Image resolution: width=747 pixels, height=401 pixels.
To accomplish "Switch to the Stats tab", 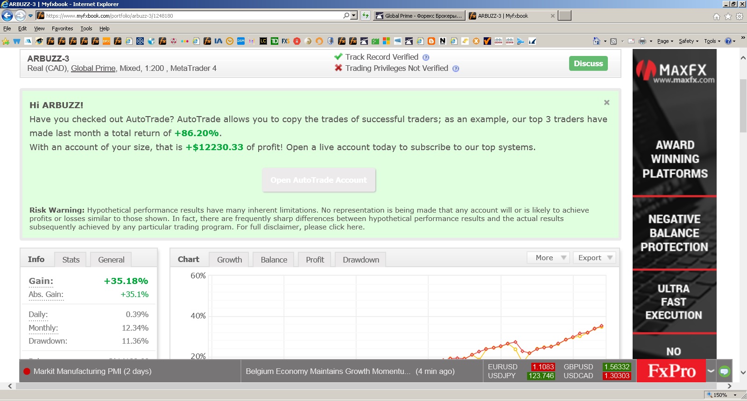I will (x=71, y=260).
